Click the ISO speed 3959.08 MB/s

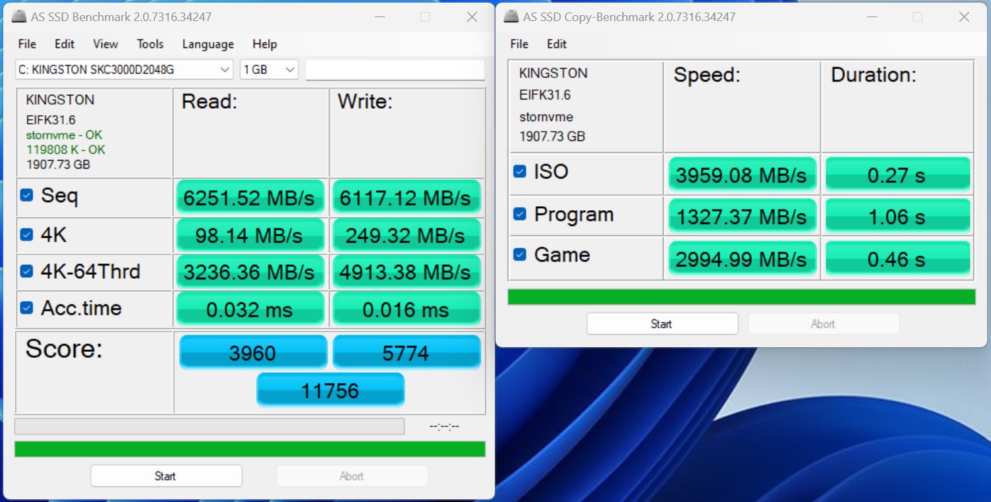click(x=742, y=175)
